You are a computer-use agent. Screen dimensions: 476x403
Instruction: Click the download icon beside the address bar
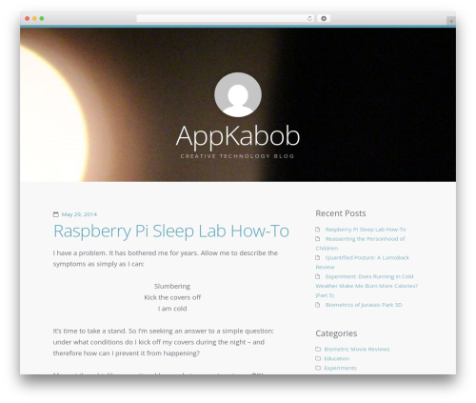pos(324,18)
